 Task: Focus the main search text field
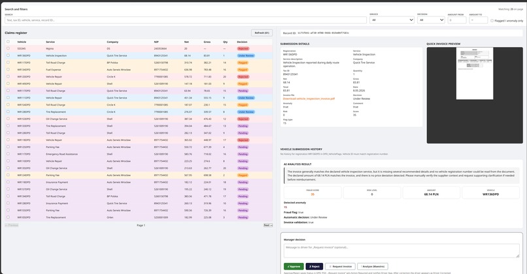tap(186, 20)
